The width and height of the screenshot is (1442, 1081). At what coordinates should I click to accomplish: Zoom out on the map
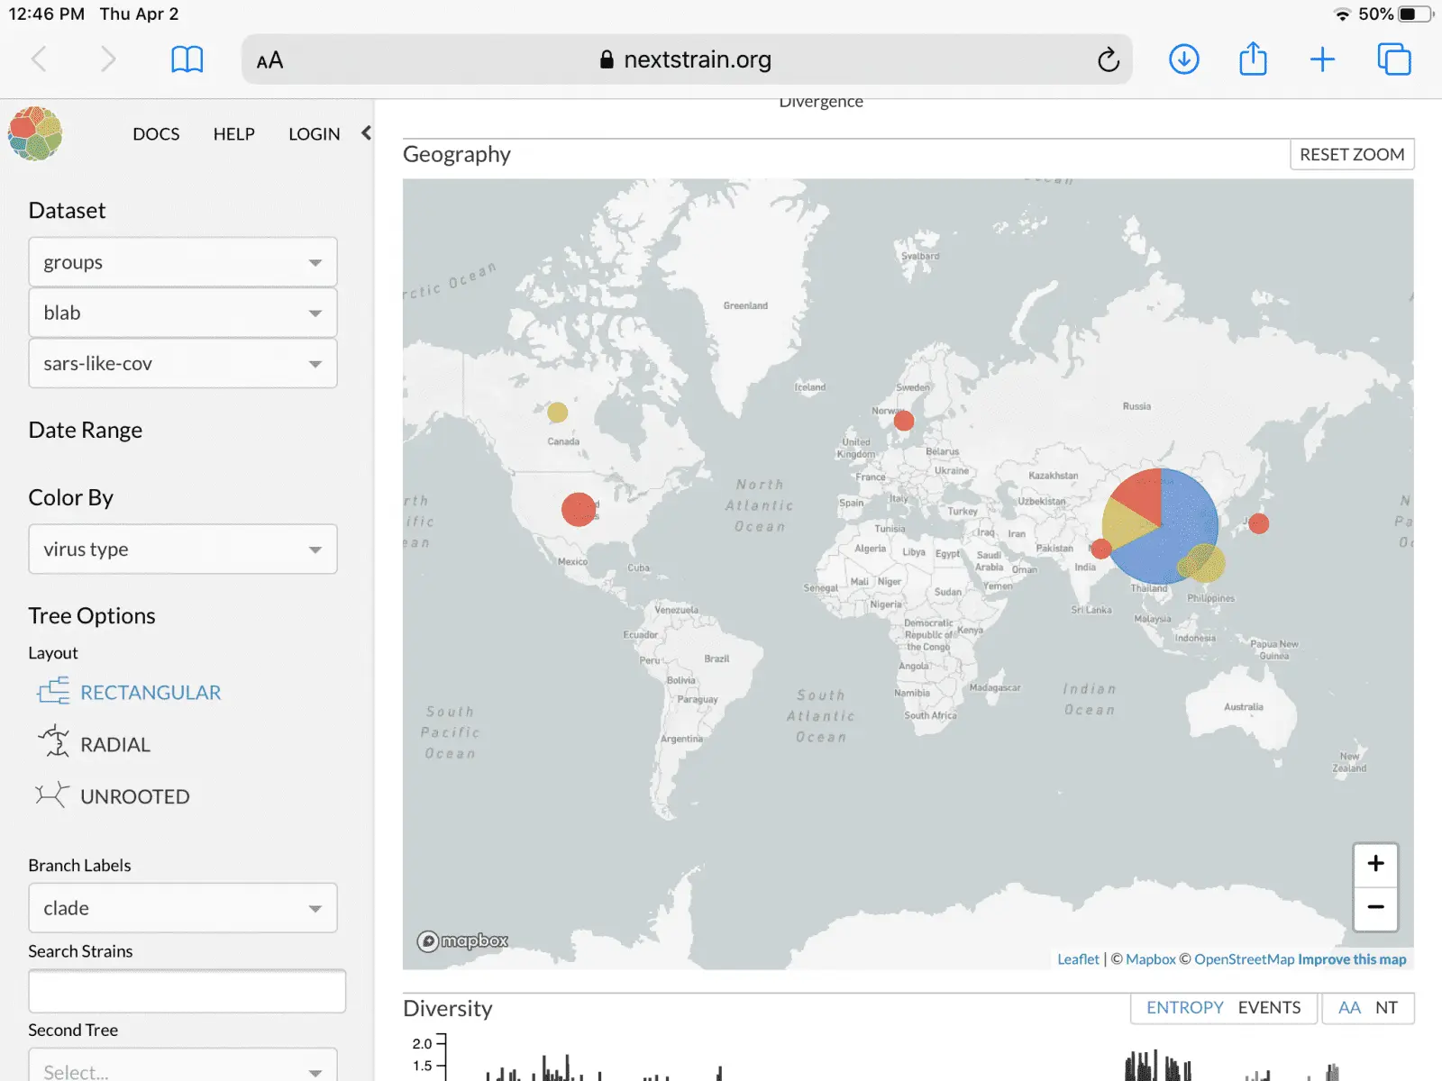pyautogui.click(x=1375, y=907)
